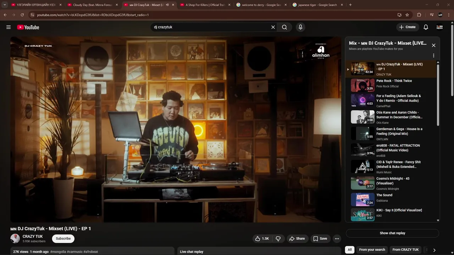Open the browser profile avatar
454x255 pixels.
click(x=440, y=15)
